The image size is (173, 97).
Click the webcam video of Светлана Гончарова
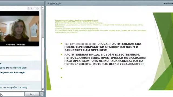pos(19,29)
